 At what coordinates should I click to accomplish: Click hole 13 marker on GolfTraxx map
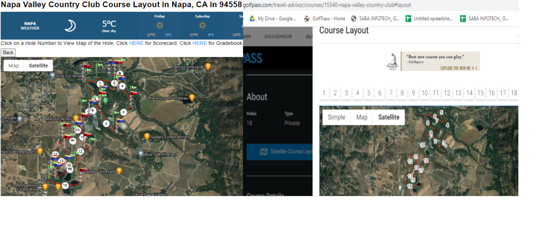(61, 161)
